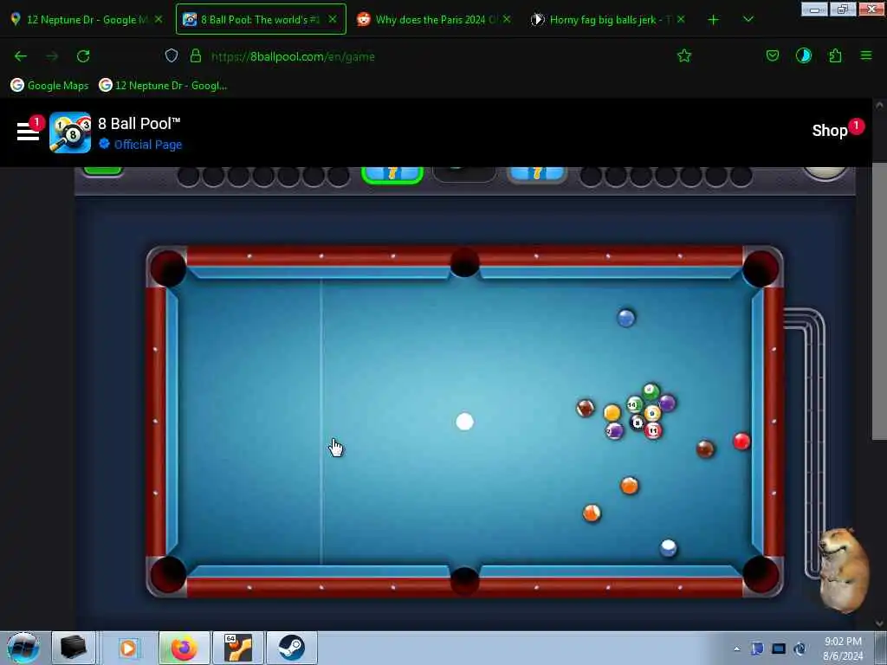Open a new browser tab
The width and height of the screenshot is (887, 665).
[714, 20]
